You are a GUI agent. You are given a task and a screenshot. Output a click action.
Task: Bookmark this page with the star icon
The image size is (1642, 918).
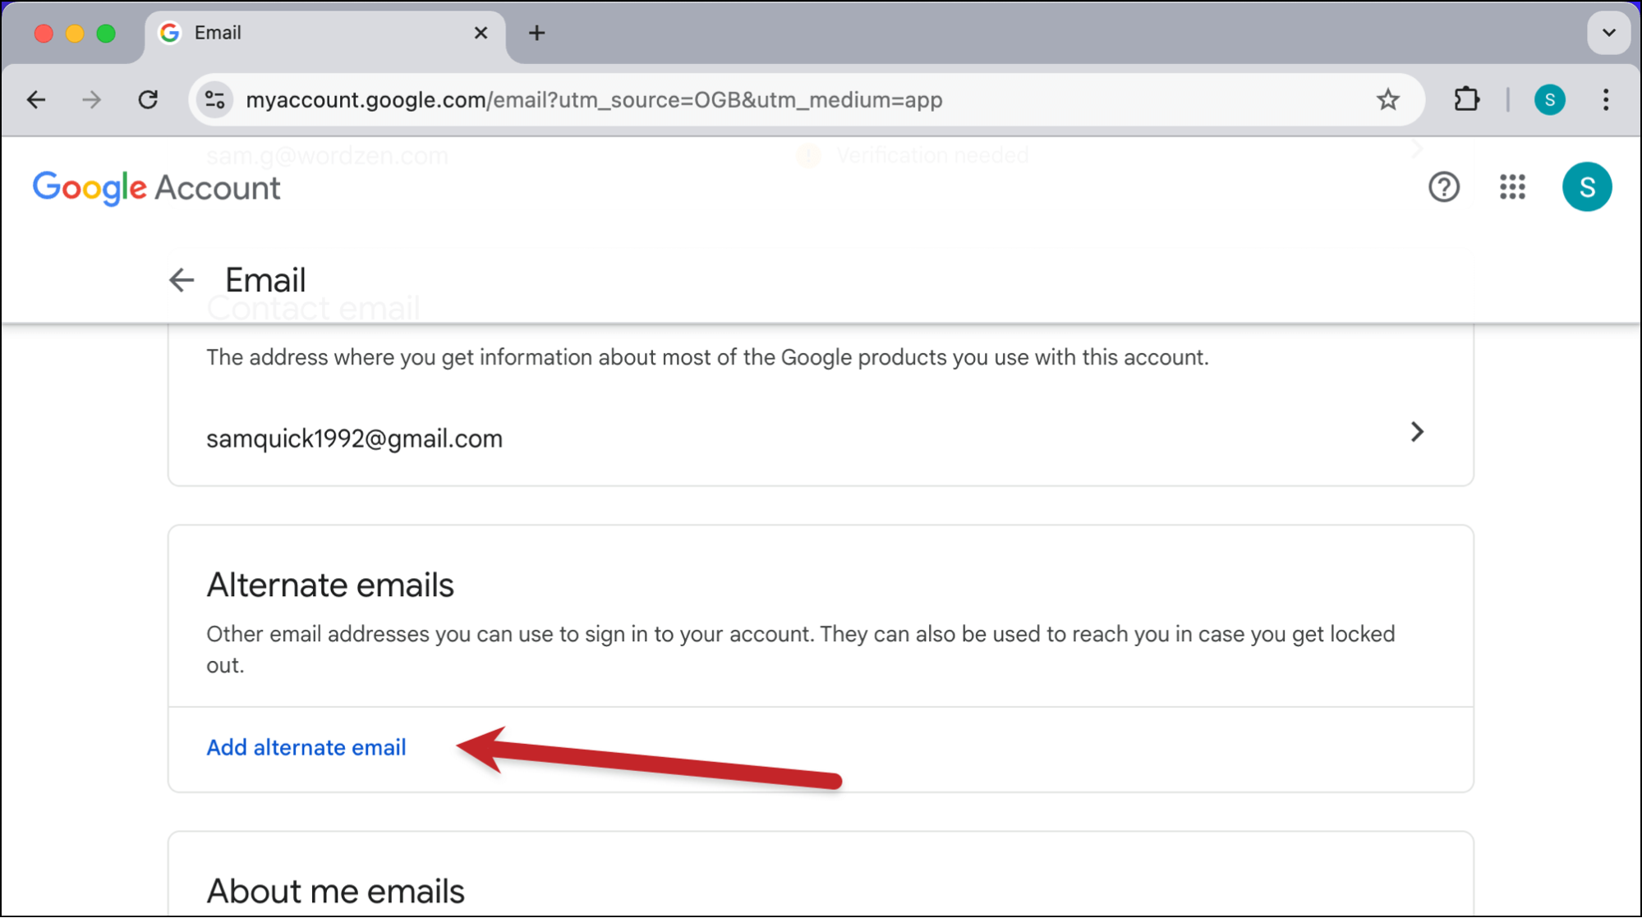click(1387, 100)
